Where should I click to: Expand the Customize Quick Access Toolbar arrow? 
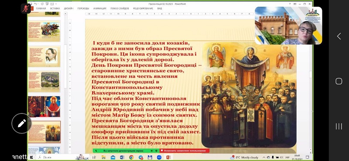[56, 4]
